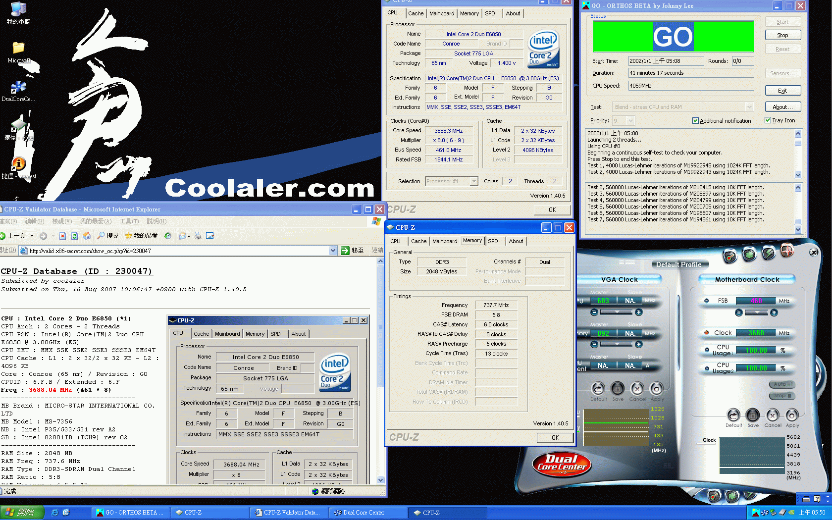This screenshot has width=832, height=520.
Task: Click the Windows 開始 Start button
Action: tap(22, 513)
